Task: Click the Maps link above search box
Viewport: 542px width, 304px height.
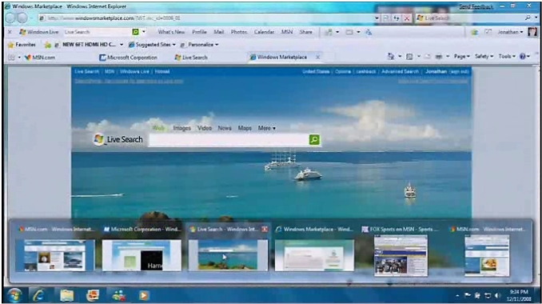Action: (245, 128)
